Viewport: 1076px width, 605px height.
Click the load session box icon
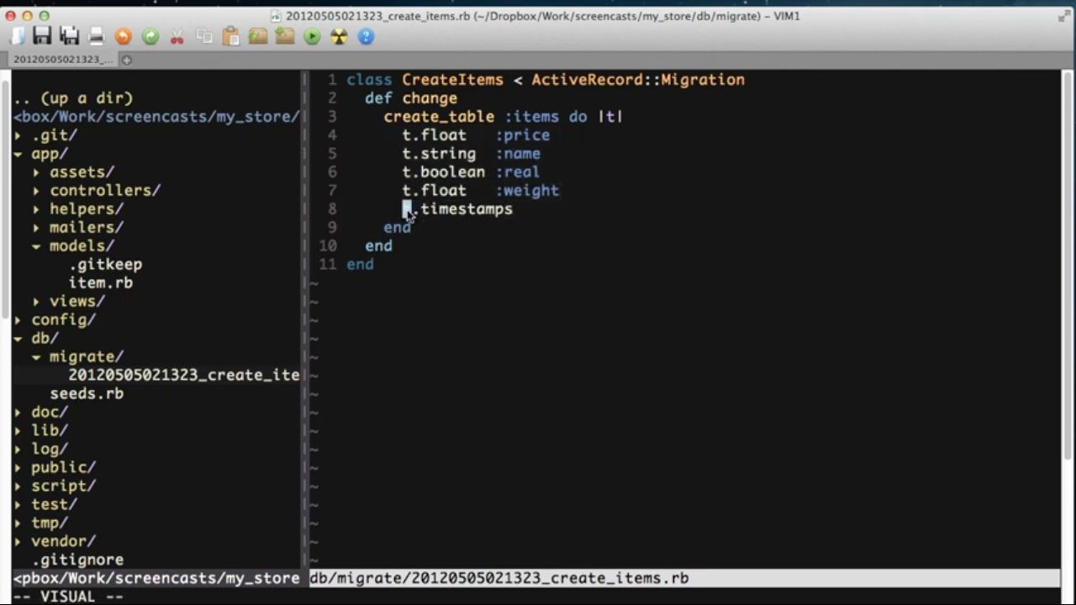click(x=258, y=36)
